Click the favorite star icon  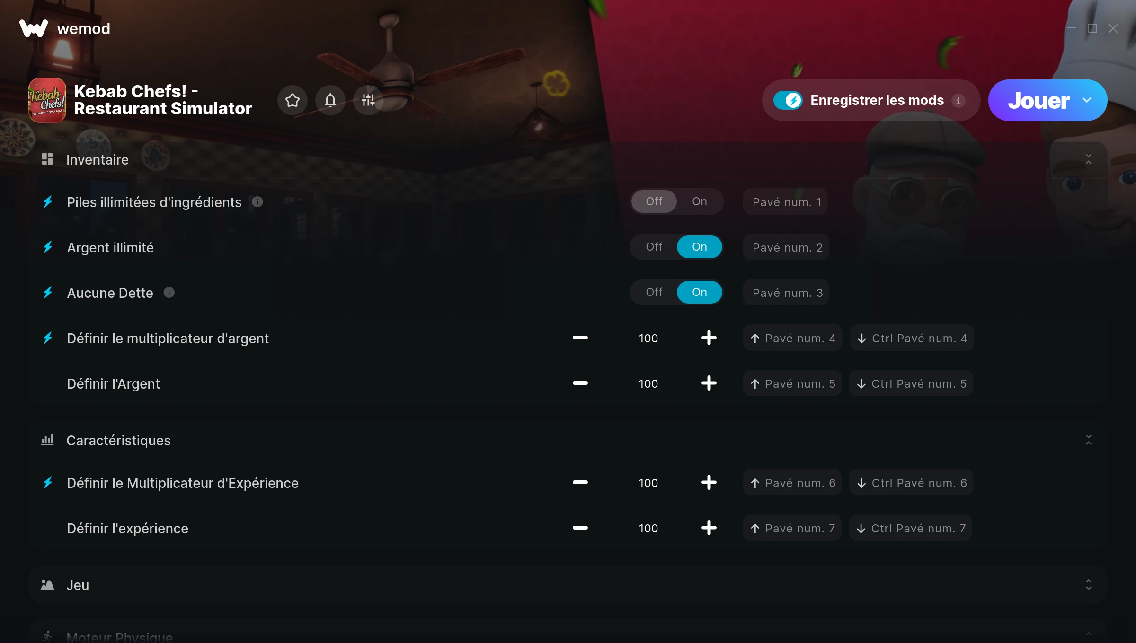(293, 100)
